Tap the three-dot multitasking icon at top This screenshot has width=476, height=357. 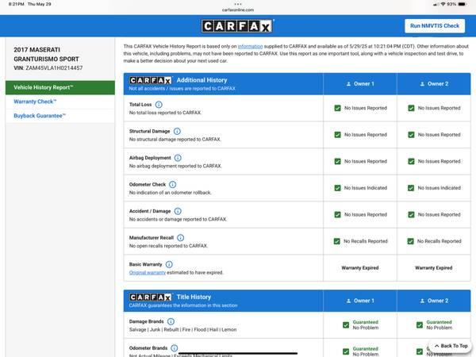238,4
